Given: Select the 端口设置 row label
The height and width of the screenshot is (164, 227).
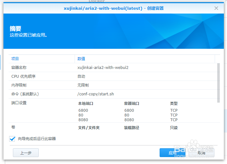Looking at the screenshot, I should pyautogui.click(x=19, y=103).
